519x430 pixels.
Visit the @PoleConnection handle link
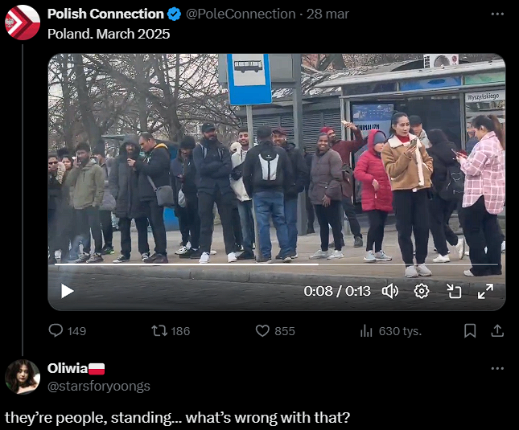[x=241, y=14]
